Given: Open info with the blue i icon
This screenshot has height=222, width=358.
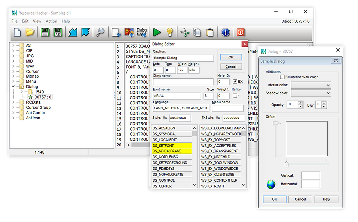Looking at the screenshot, I should (x=225, y=32).
